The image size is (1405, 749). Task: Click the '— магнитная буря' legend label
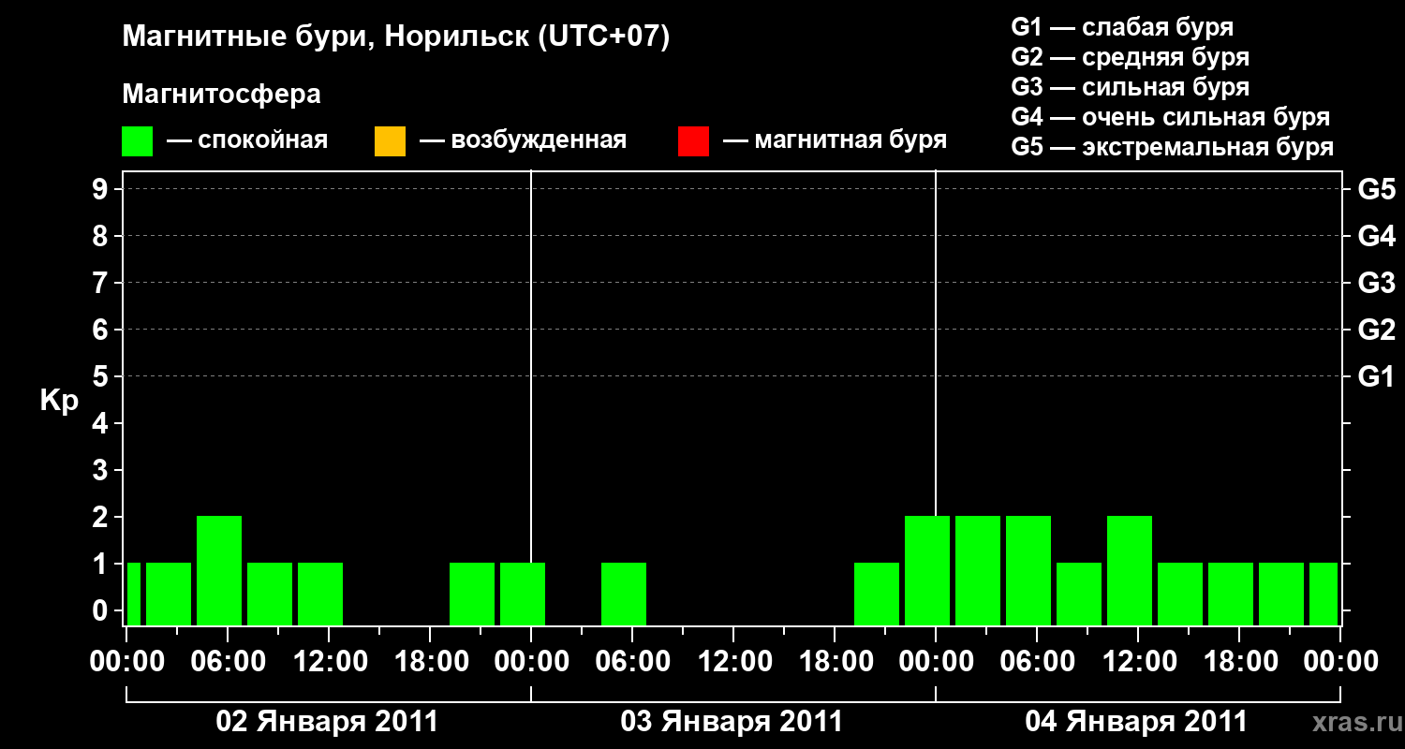[x=835, y=140]
